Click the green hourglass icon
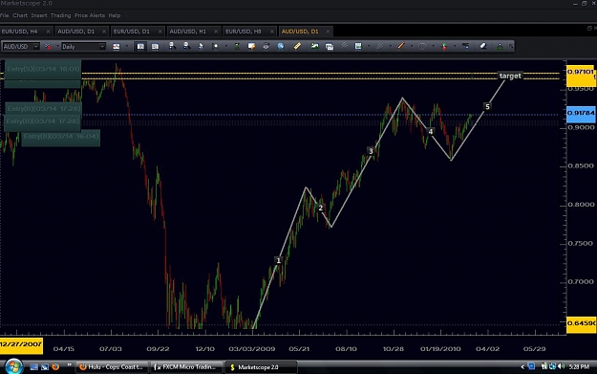This screenshot has height=374, width=597. pyautogui.click(x=237, y=46)
